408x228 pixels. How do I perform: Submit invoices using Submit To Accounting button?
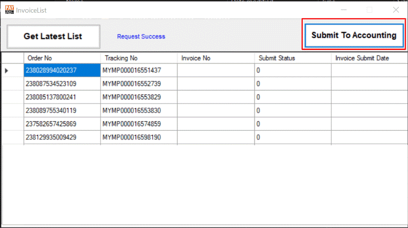pyautogui.click(x=354, y=36)
